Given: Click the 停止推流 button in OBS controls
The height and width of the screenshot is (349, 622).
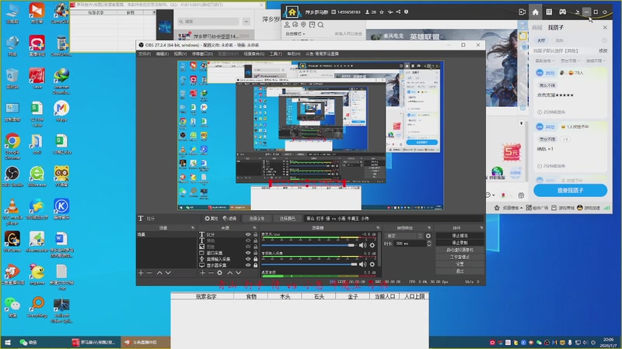Looking at the screenshot, I should (x=460, y=236).
